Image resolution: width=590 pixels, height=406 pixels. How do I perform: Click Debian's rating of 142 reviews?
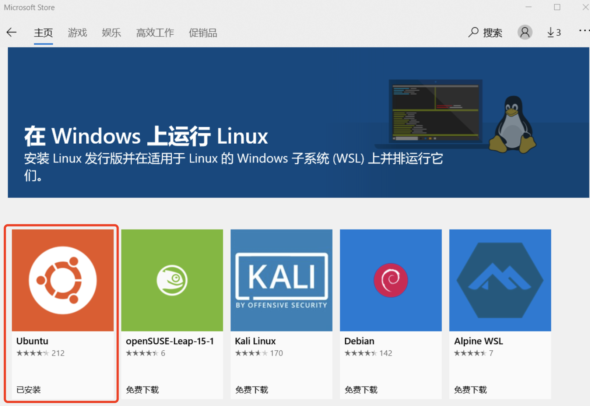(368, 353)
